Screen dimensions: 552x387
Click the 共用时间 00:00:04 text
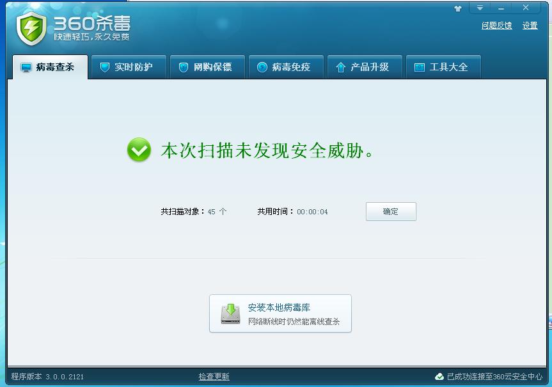coord(292,212)
